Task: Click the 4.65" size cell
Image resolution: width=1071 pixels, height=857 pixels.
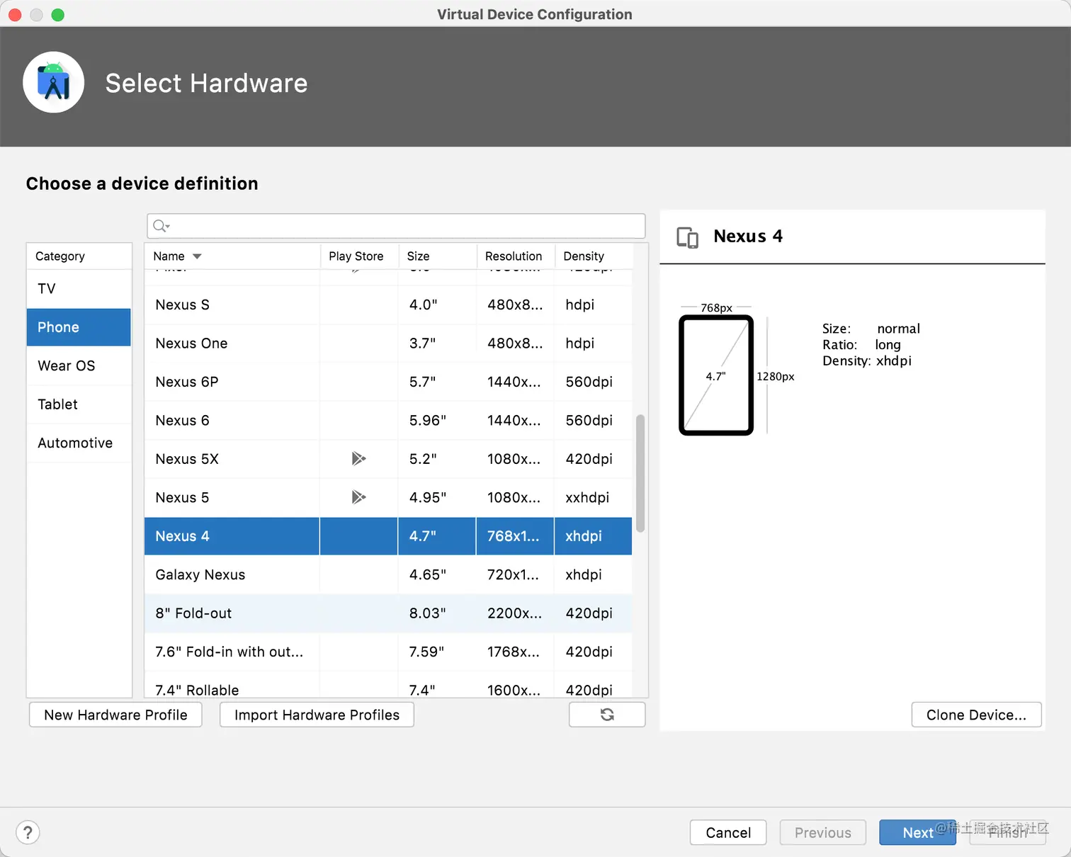Action: 437,575
